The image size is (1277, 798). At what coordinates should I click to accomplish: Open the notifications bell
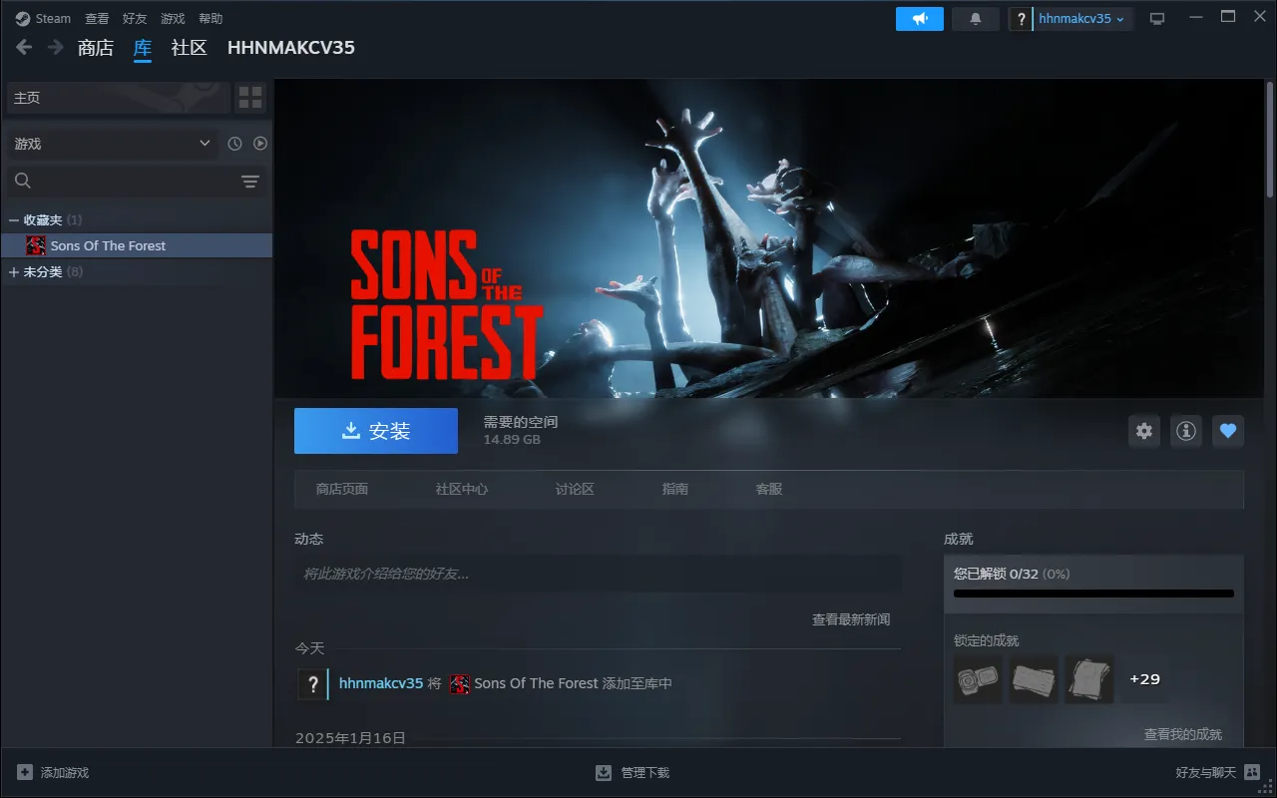[976, 19]
